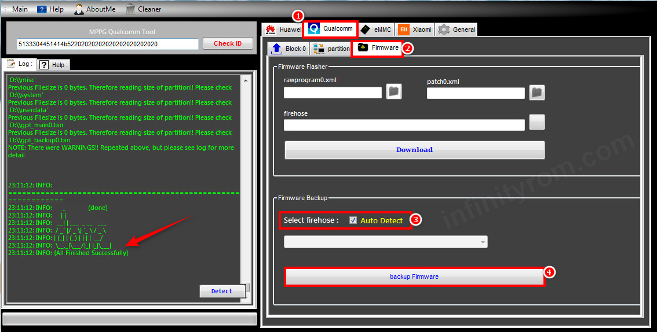Click the 'D:\\system' log line
This screenshot has width=657, height=332.
tap(25, 95)
